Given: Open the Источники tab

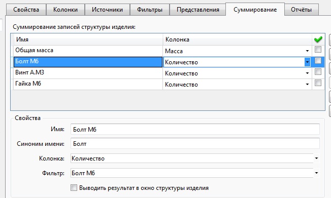Looking at the screenshot, I should click(107, 10).
